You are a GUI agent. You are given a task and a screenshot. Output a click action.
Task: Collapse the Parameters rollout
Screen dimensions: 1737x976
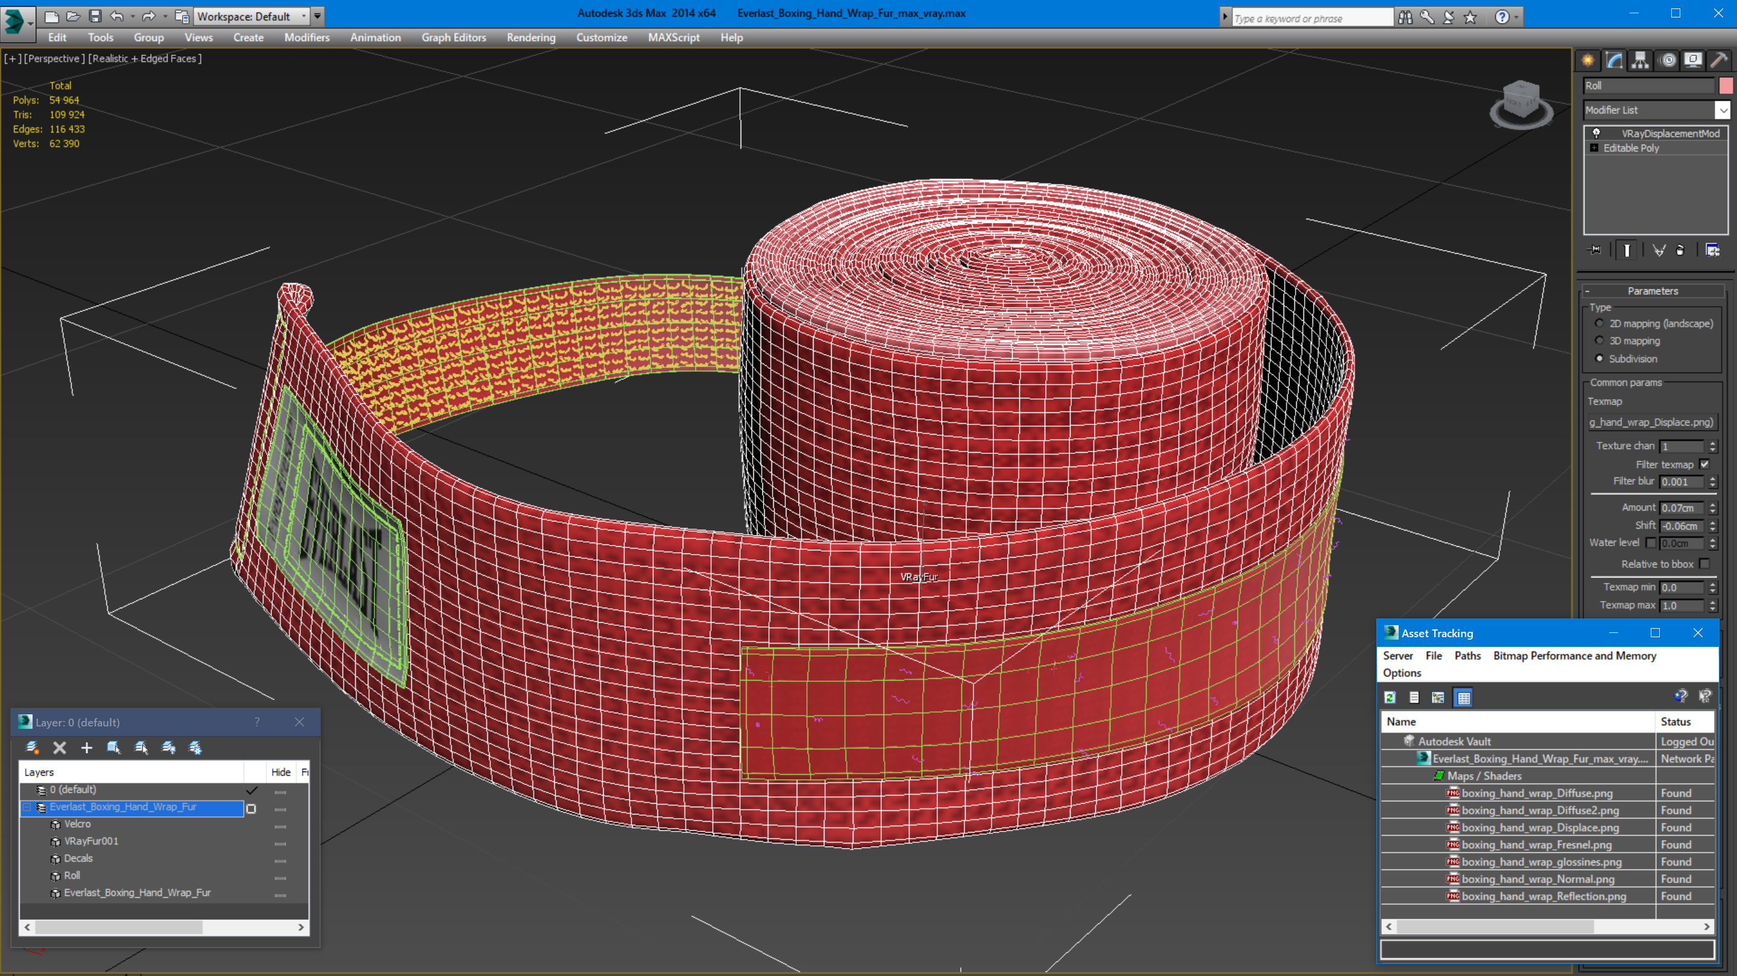pyautogui.click(x=1587, y=291)
